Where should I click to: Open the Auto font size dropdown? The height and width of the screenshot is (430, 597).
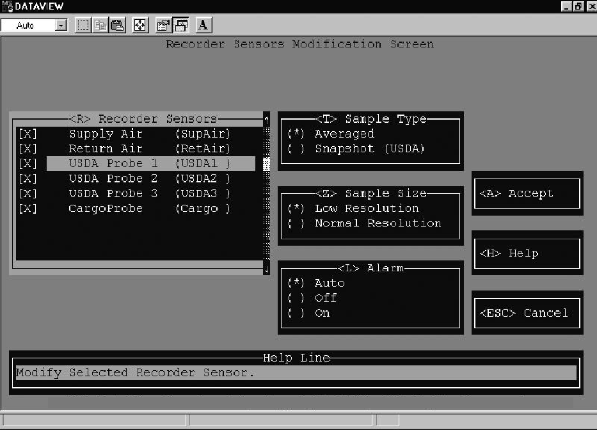coord(61,26)
